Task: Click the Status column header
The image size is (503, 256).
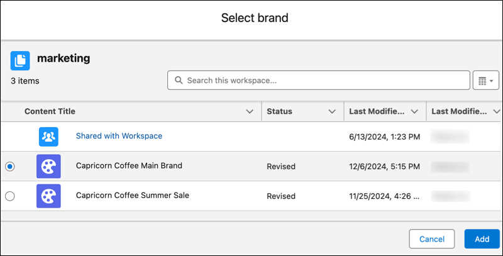Action: [279, 111]
